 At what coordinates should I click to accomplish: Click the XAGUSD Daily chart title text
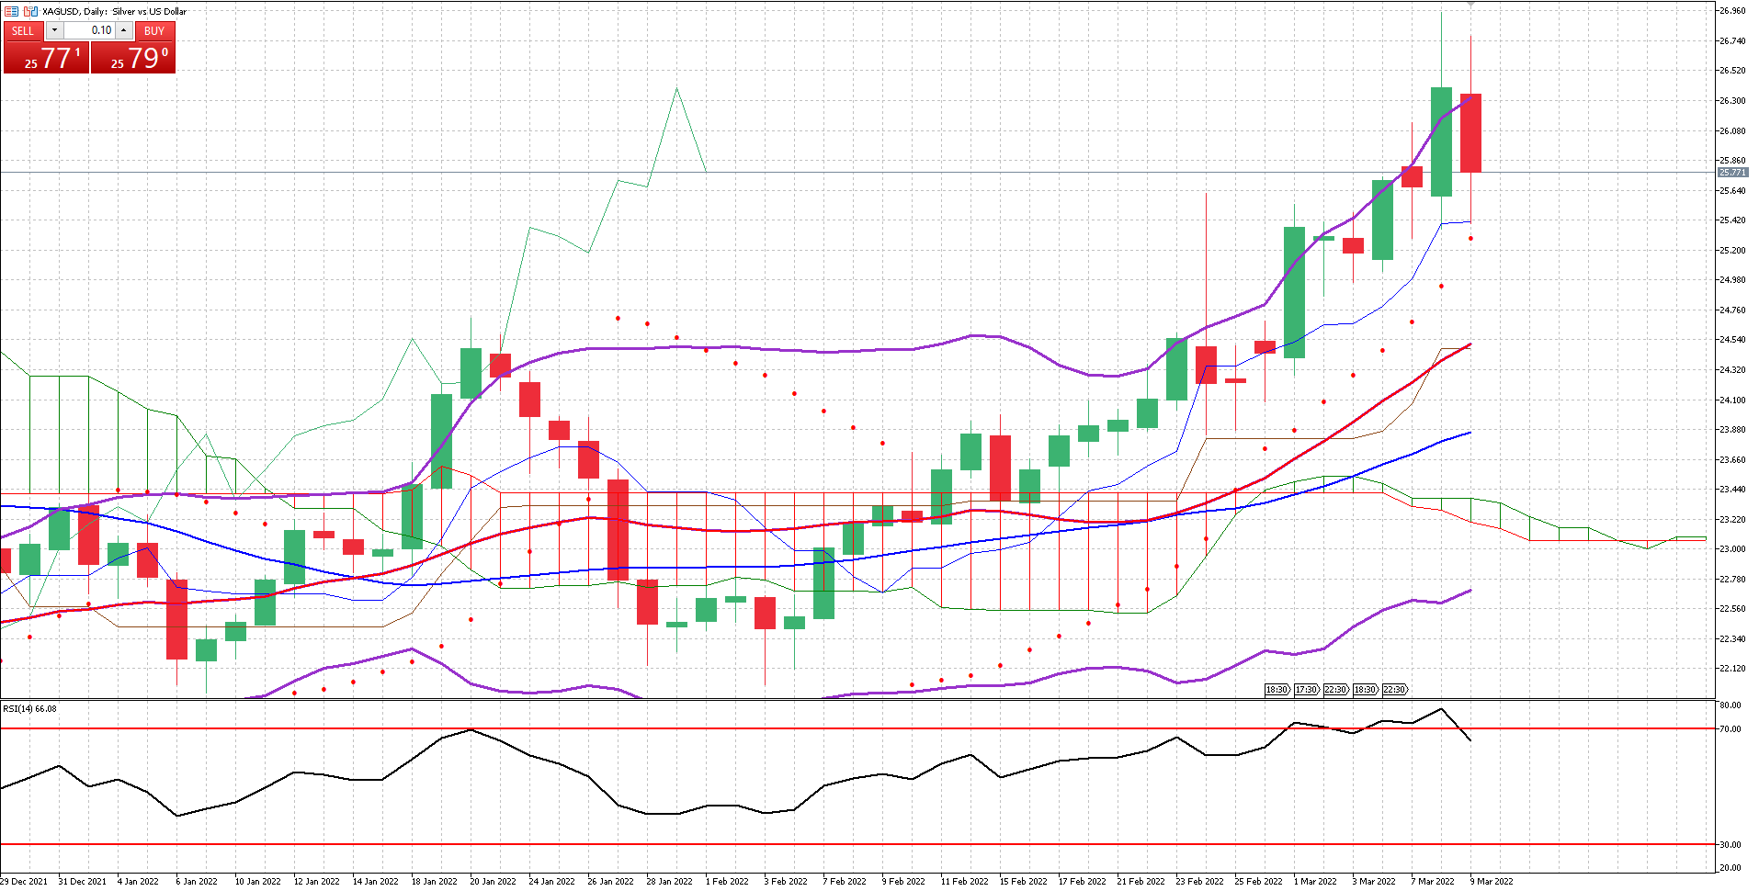(x=114, y=11)
